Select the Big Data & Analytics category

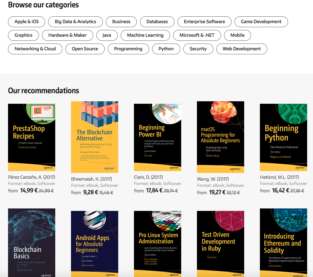(75, 22)
